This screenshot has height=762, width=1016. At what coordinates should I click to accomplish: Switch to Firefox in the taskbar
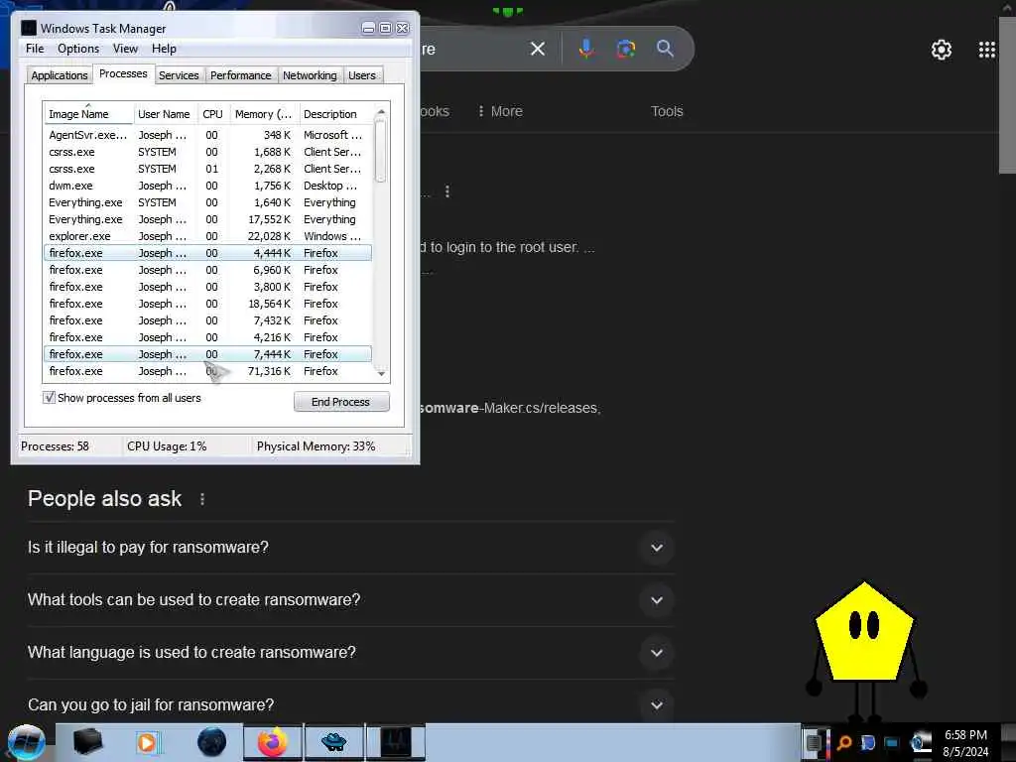point(273,742)
